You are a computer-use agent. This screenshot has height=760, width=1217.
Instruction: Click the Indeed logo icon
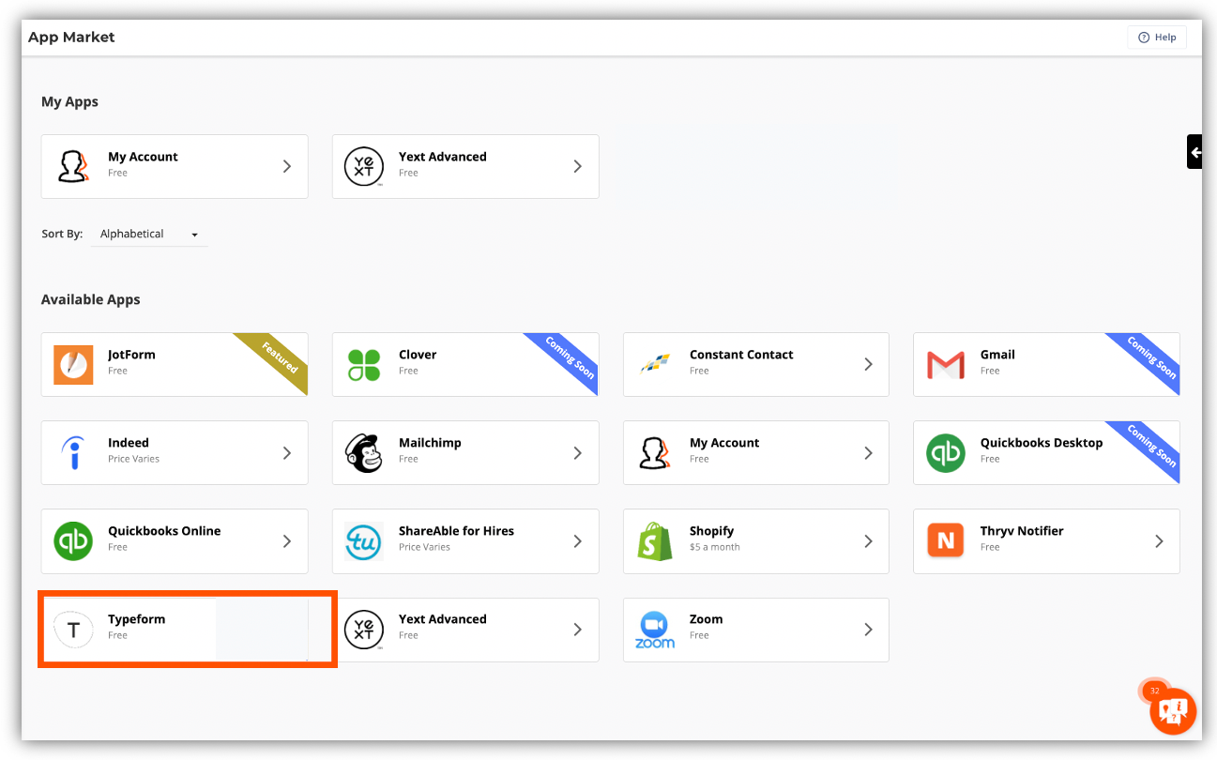pyautogui.click(x=73, y=452)
